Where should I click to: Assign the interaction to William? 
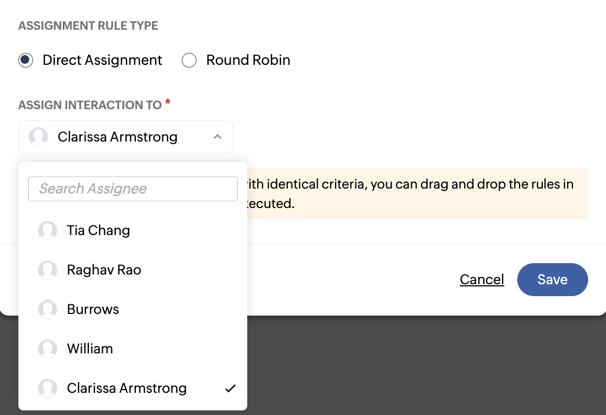click(90, 349)
